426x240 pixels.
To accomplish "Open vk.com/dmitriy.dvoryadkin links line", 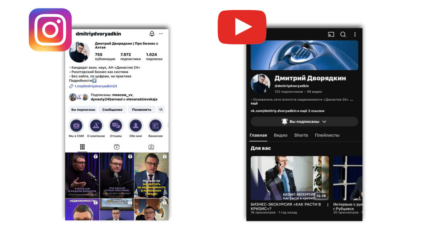I will [287, 111].
